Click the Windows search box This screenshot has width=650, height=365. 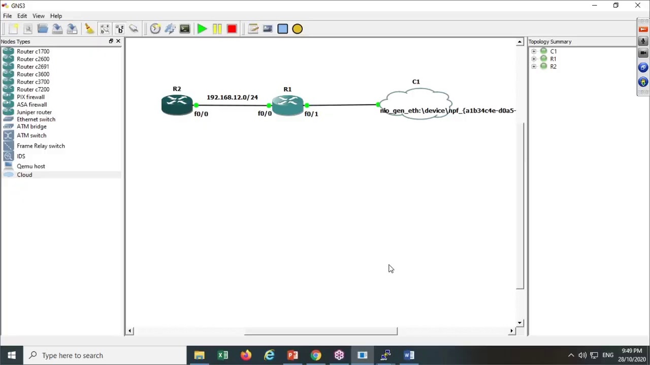[x=106, y=355]
